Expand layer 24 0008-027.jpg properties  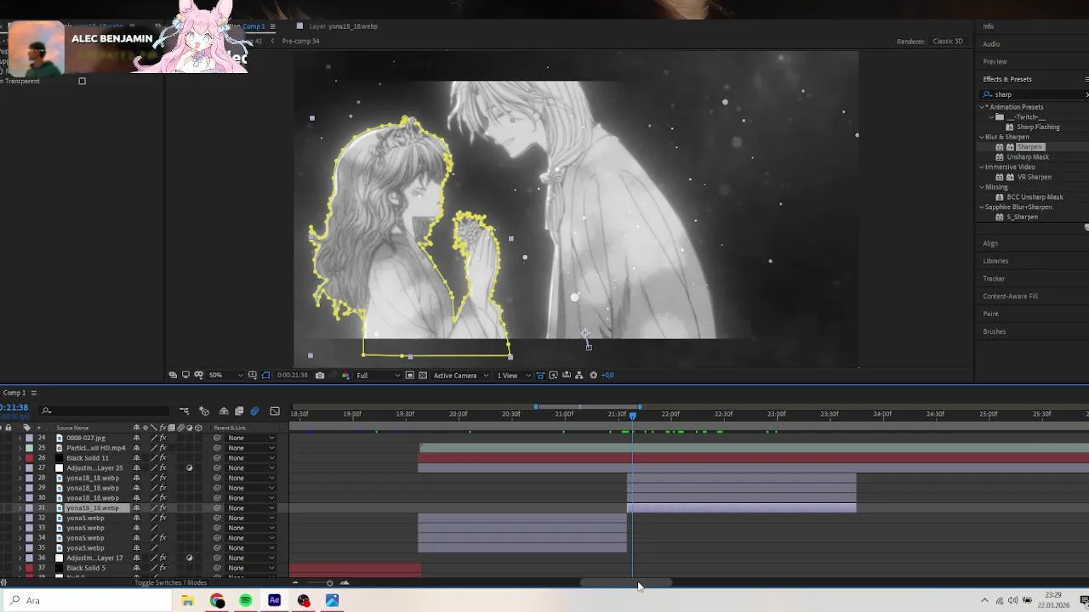click(20, 438)
